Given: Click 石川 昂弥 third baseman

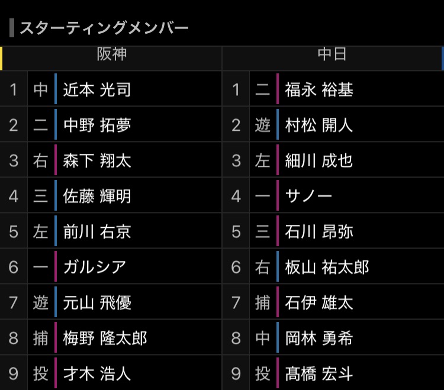Looking at the screenshot, I should tap(319, 232).
